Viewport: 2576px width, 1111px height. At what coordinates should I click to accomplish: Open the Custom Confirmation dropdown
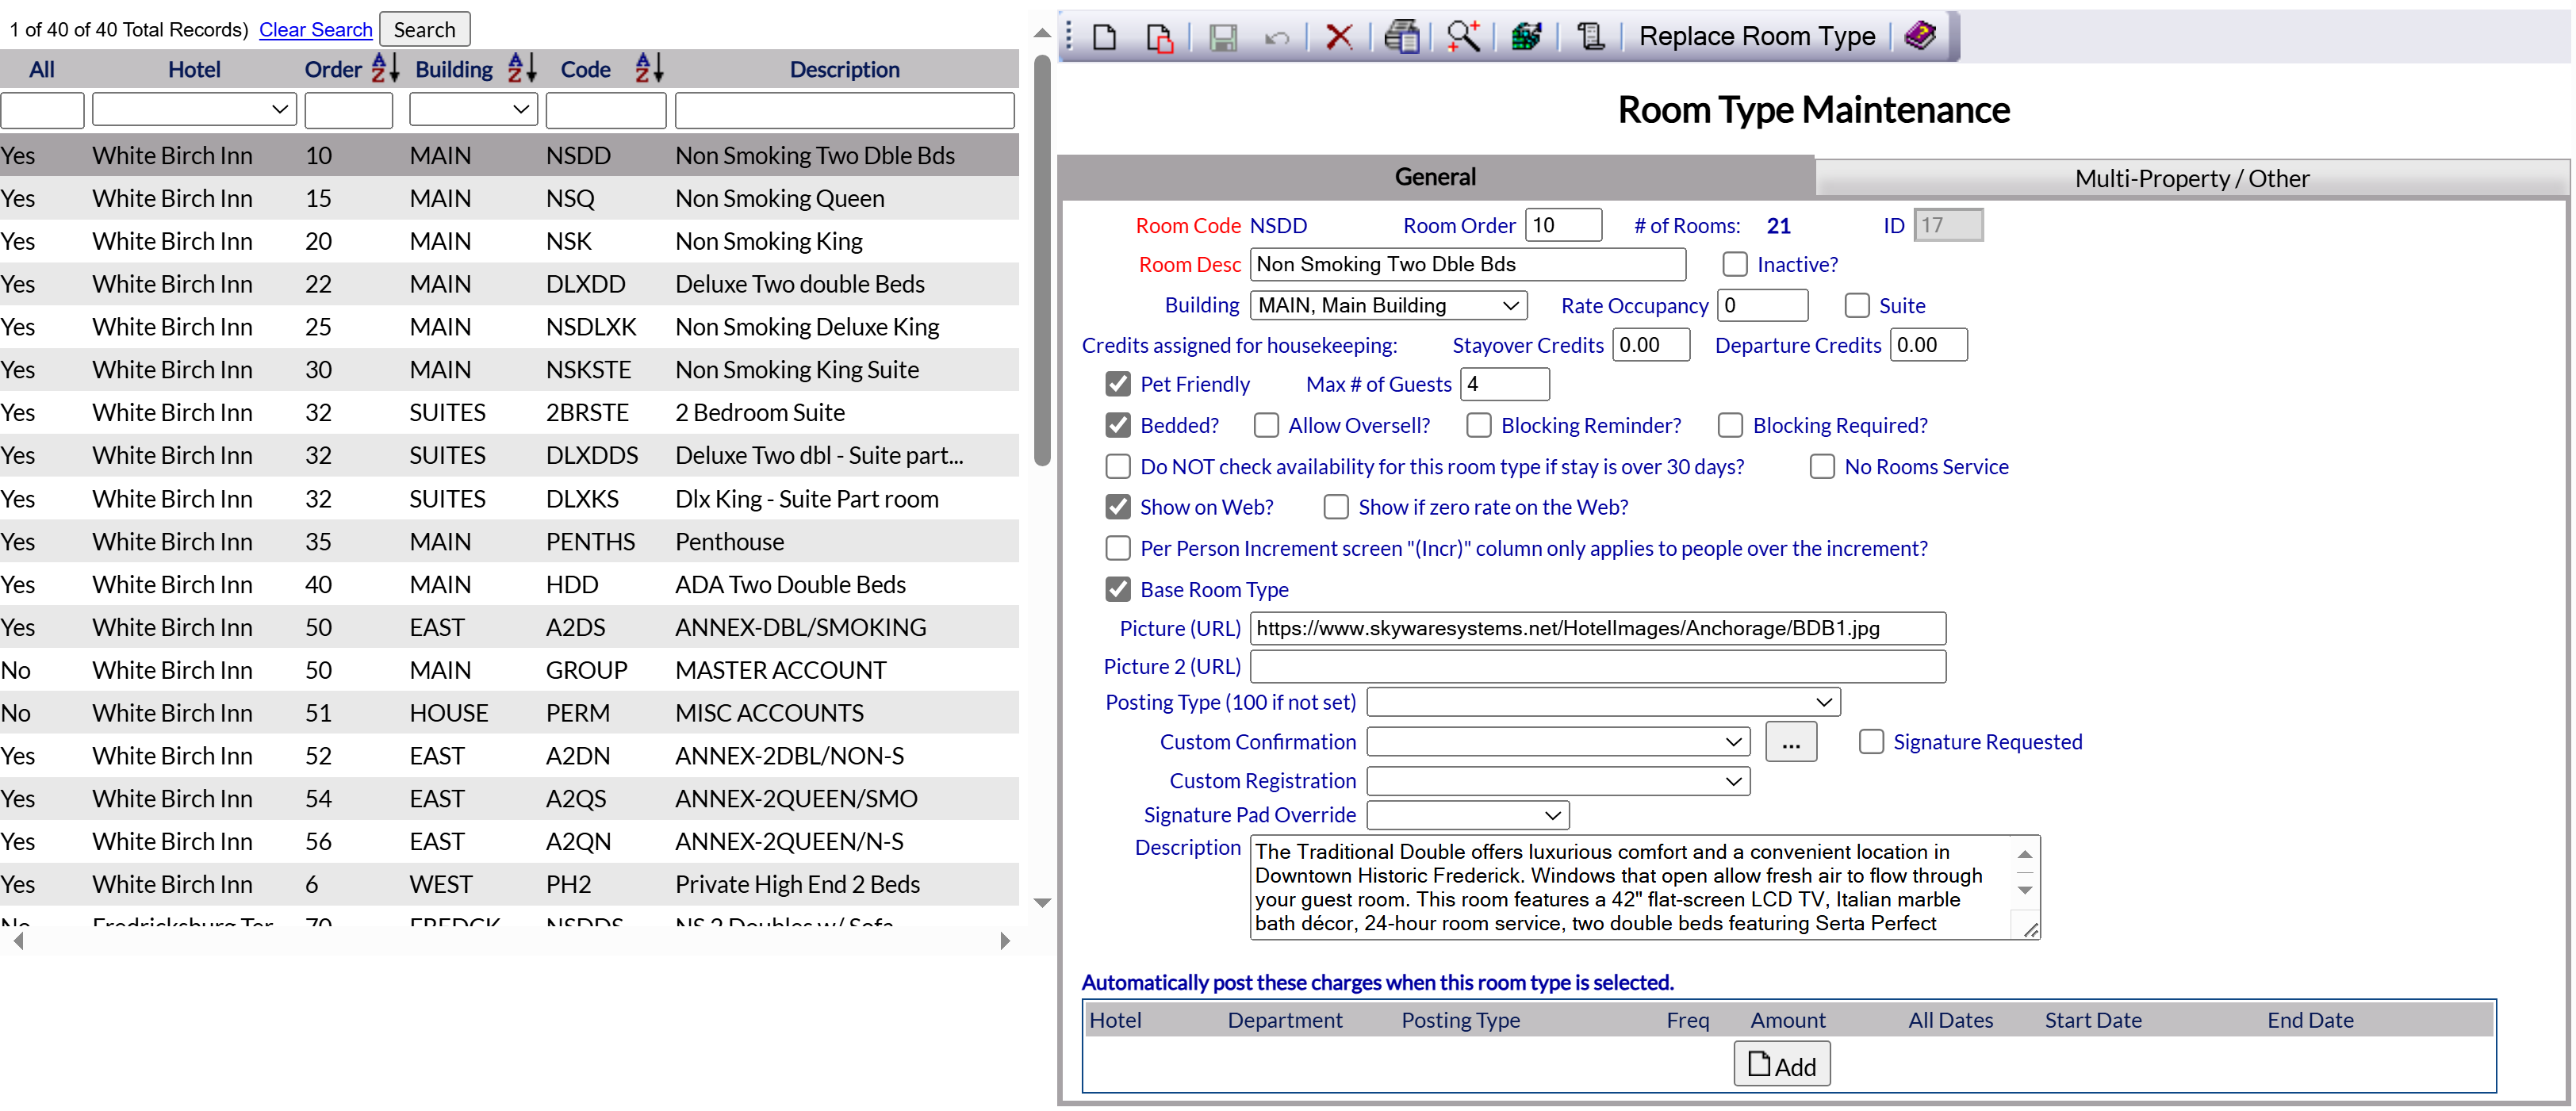pyautogui.click(x=1558, y=742)
